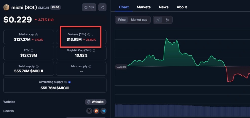Click the michi coin logo avatar

(6, 7)
